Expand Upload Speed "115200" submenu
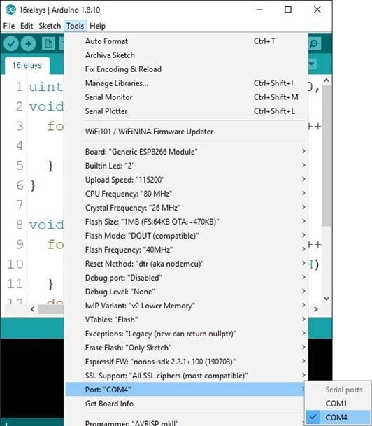The image size is (372, 426). click(186, 180)
